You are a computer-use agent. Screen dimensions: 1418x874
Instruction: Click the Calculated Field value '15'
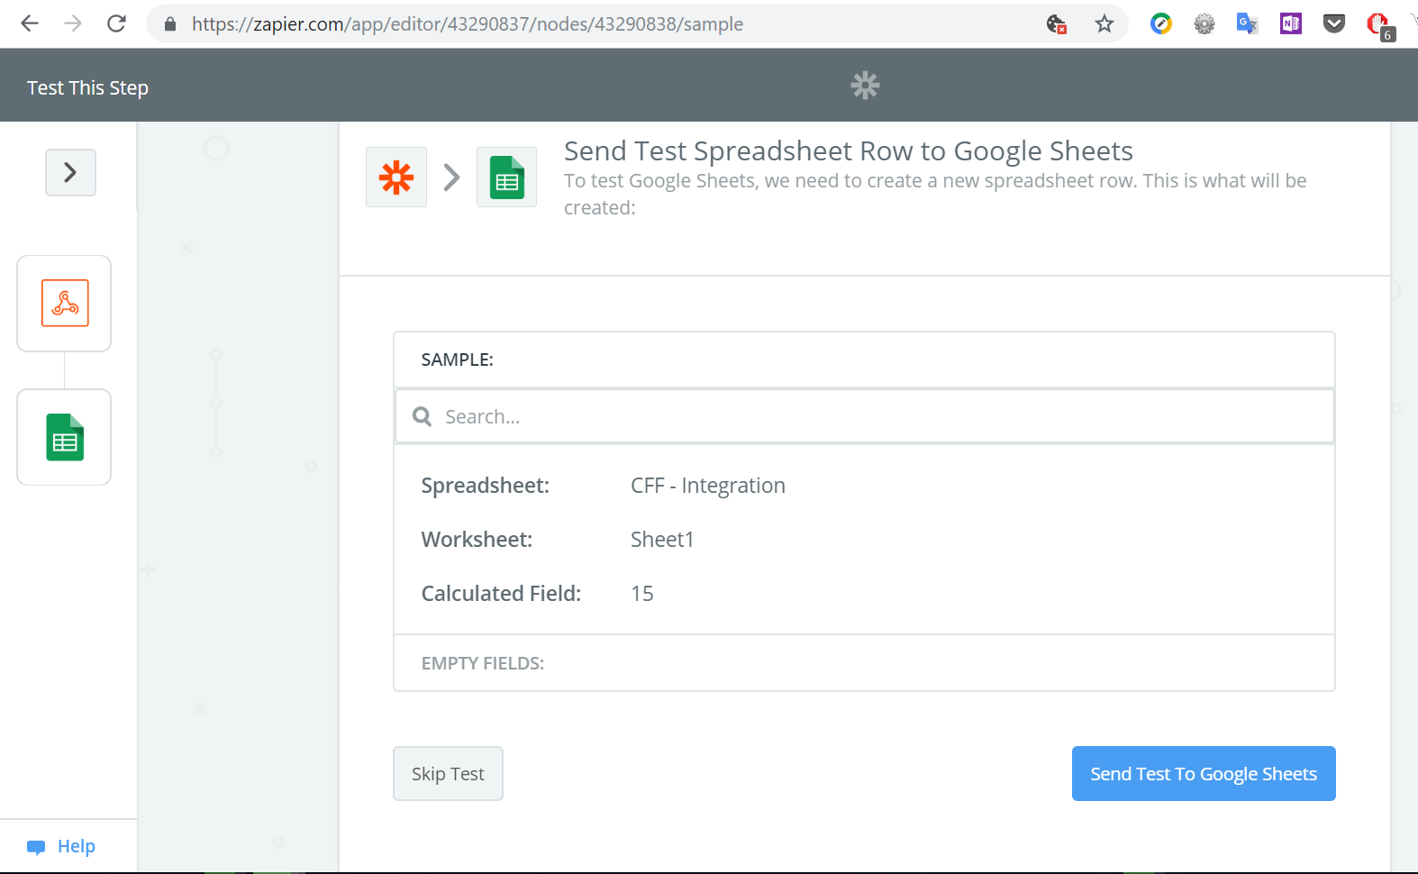[x=642, y=594]
